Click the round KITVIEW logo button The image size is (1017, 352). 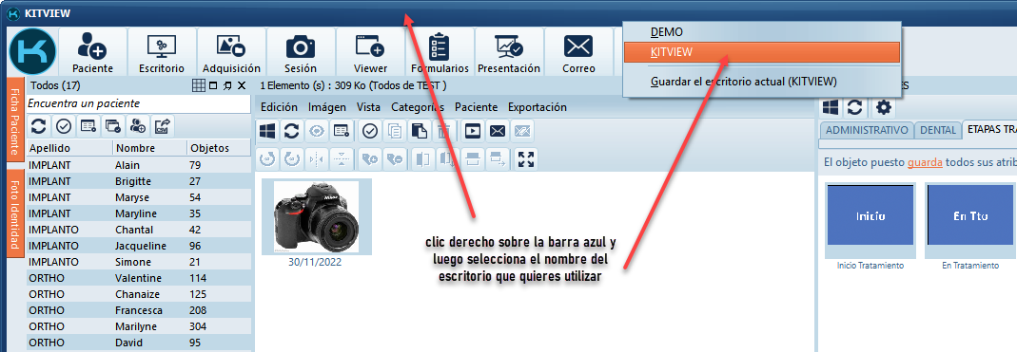tap(33, 52)
